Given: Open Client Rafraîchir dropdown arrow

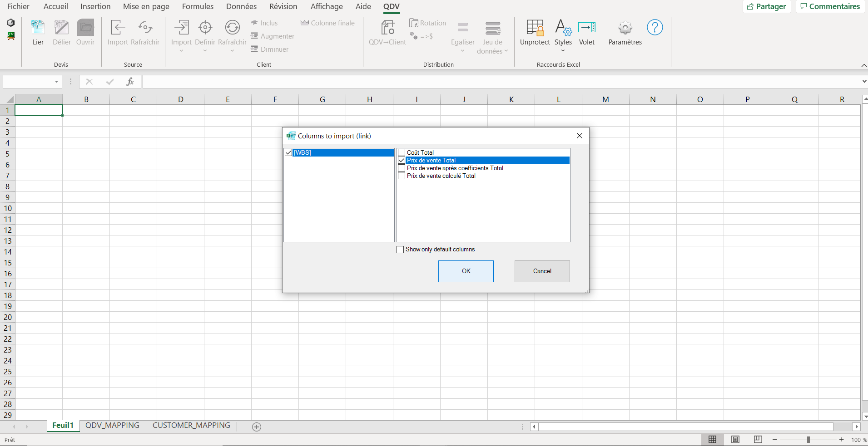Looking at the screenshot, I should click(x=232, y=50).
